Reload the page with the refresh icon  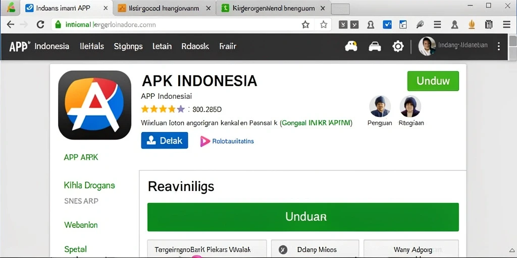point(40,24)
